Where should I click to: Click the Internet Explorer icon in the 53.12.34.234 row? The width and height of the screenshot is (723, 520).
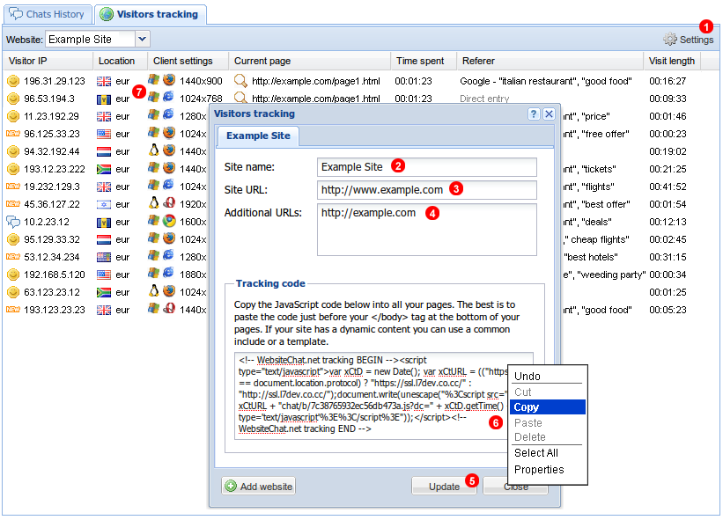click(169, 256)
